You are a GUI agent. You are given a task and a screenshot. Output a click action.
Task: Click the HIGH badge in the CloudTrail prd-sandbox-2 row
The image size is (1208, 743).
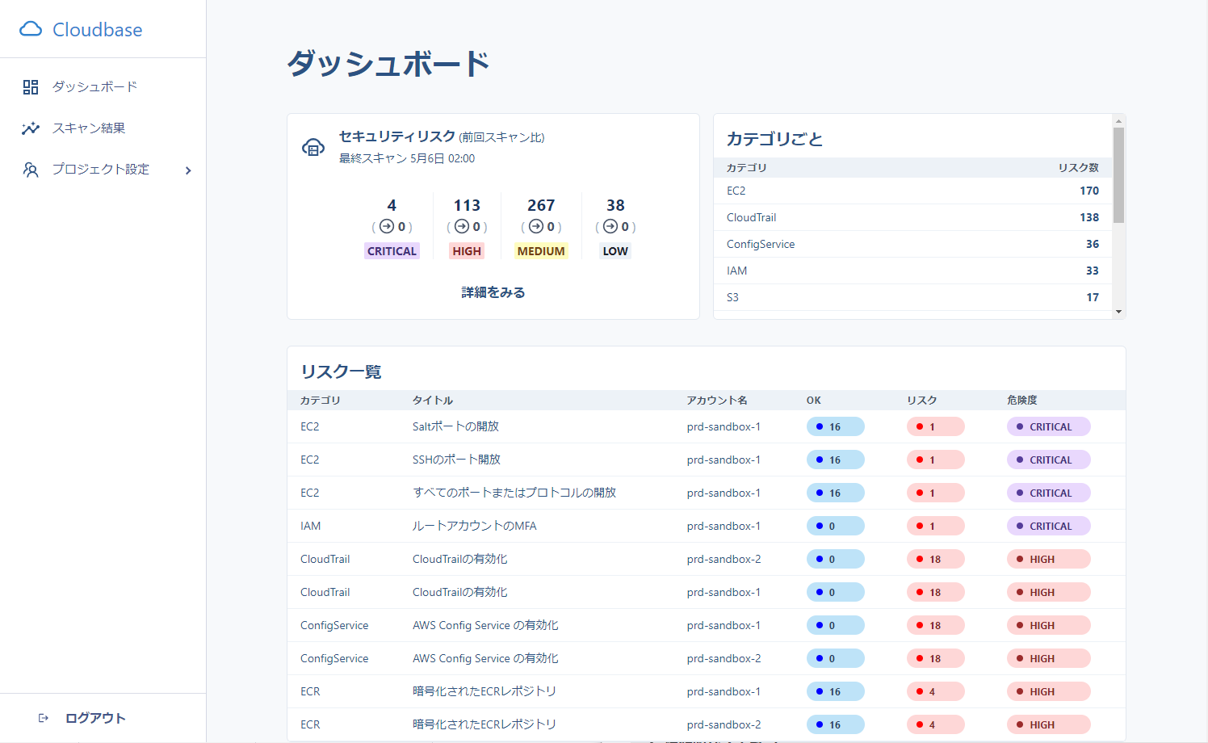tap(1049, 559)
